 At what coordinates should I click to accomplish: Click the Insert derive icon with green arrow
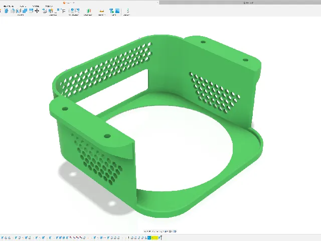(x=111, y=11)
